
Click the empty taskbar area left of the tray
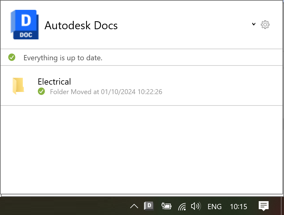tap(62, 206)
